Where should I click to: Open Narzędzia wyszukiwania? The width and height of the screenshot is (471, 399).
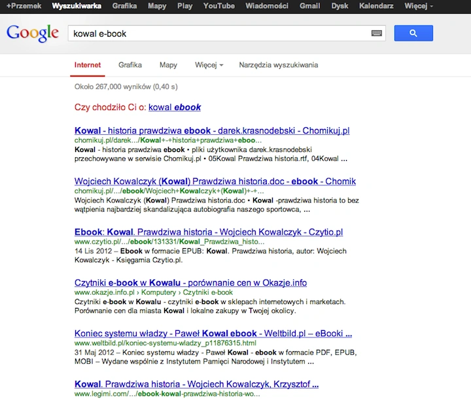coord(279,65)
